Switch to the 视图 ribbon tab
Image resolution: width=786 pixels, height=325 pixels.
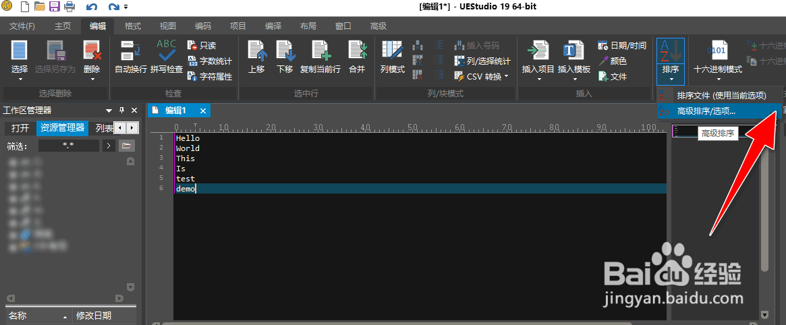167,26
